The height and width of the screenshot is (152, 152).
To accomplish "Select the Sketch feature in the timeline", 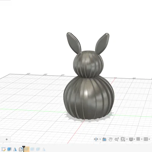I will pyautogui.click(x=3, y=149).
